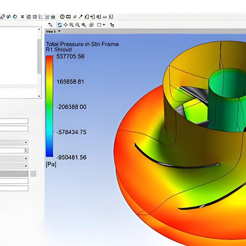Click the rainbow pressure legend color bar
Viewport: 246px width, 246px height.
point(49,106)
